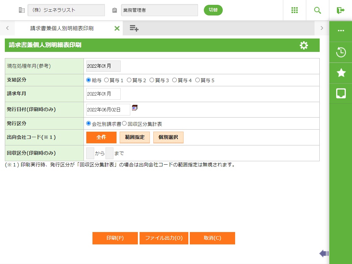
Task: Open the apps grid menu icon
Action: [x=295, y=10]
